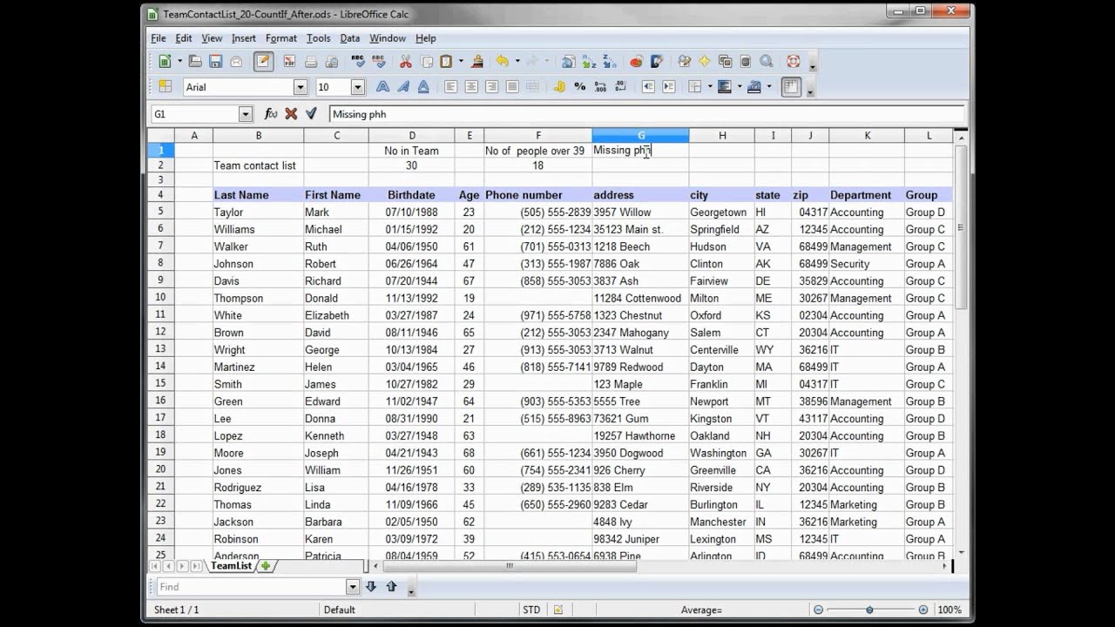Toggle Underline formatting
The image size is (1115, 627).
pyautogui.click(x=423, y=87)
